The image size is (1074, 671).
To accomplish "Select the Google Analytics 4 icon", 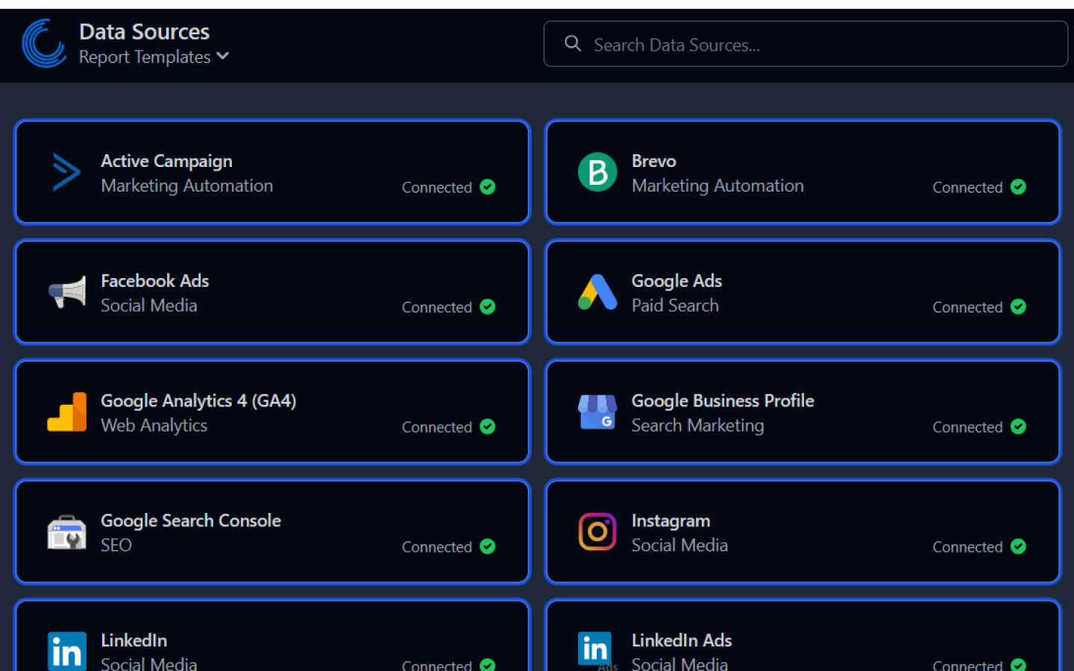I will pyautogui.click(x=66, y=412).
